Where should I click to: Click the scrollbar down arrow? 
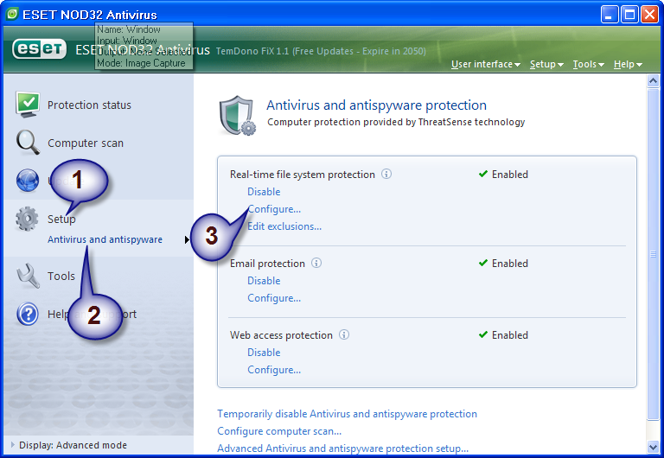pyautogui.click(x=653, y=447)
